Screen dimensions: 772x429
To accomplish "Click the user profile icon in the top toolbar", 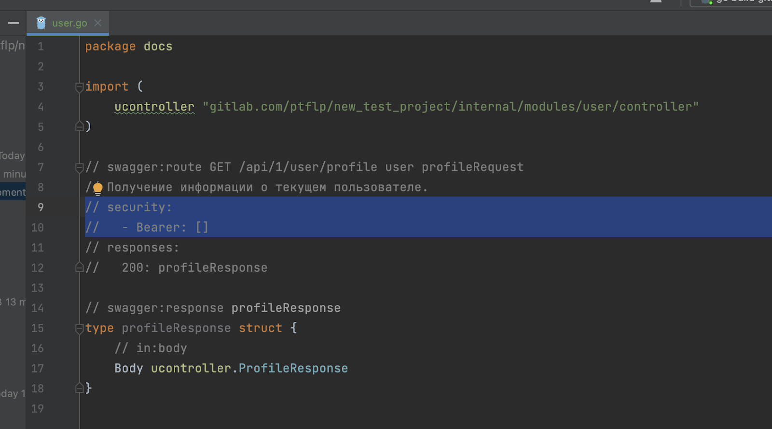I will point(656,1).
